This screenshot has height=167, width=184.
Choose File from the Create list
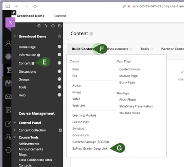coord(75,76)
